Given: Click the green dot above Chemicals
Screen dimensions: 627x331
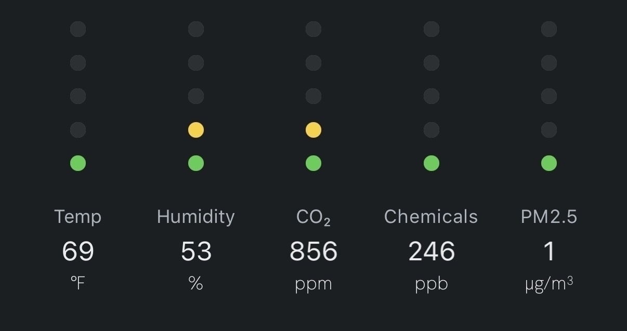Looking at the screenshot, I should tap(432, 163).
